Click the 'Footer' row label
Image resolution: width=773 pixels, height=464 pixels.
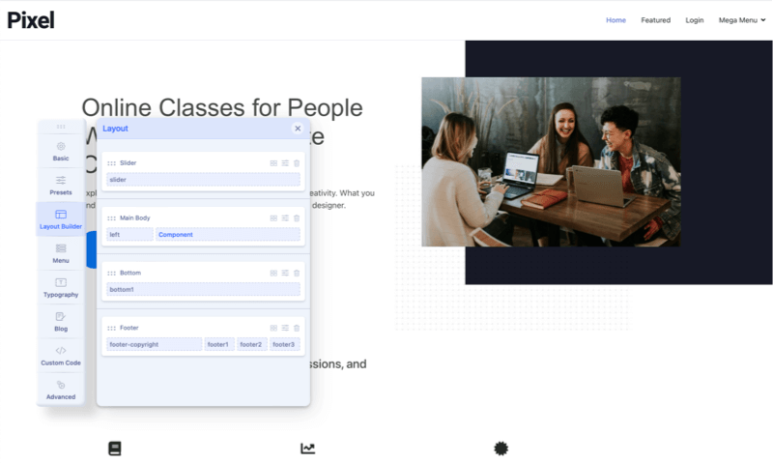coord(129,328)
